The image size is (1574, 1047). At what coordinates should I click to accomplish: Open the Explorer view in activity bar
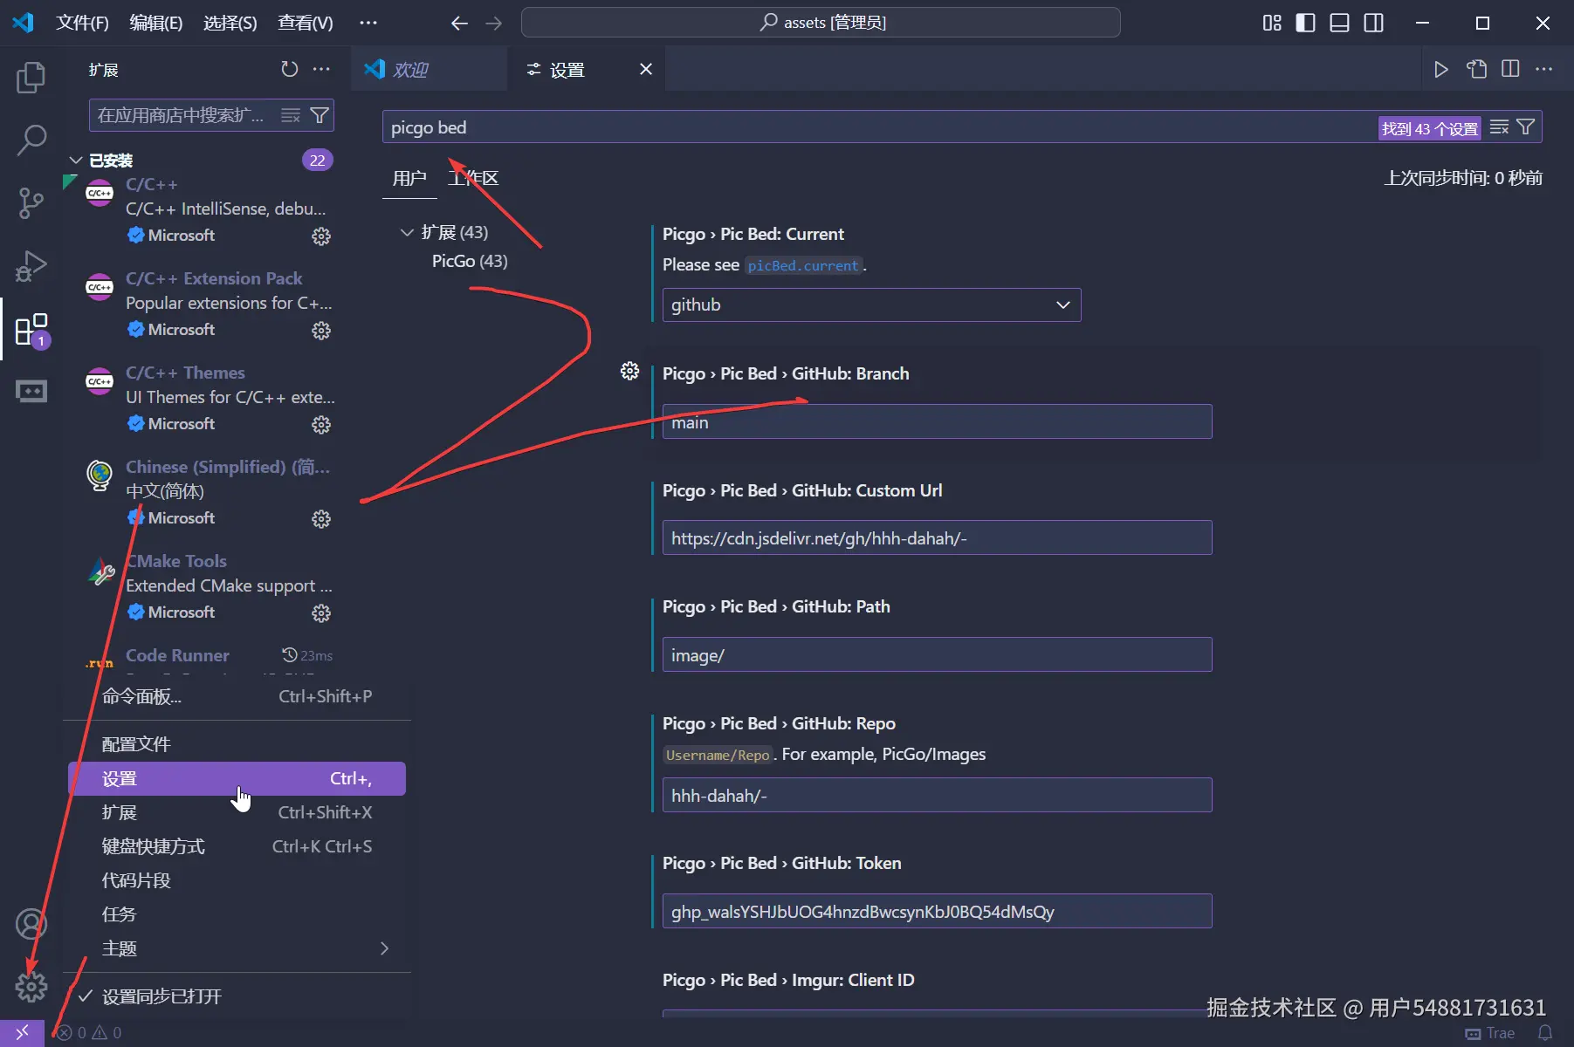click(x=31, y=78)
